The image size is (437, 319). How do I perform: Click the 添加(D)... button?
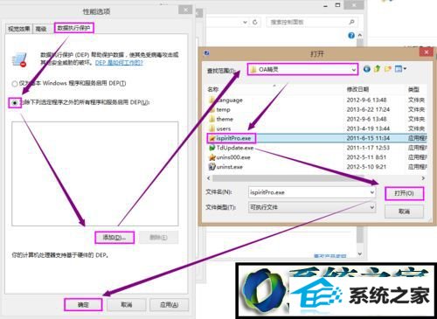point(114,238)
